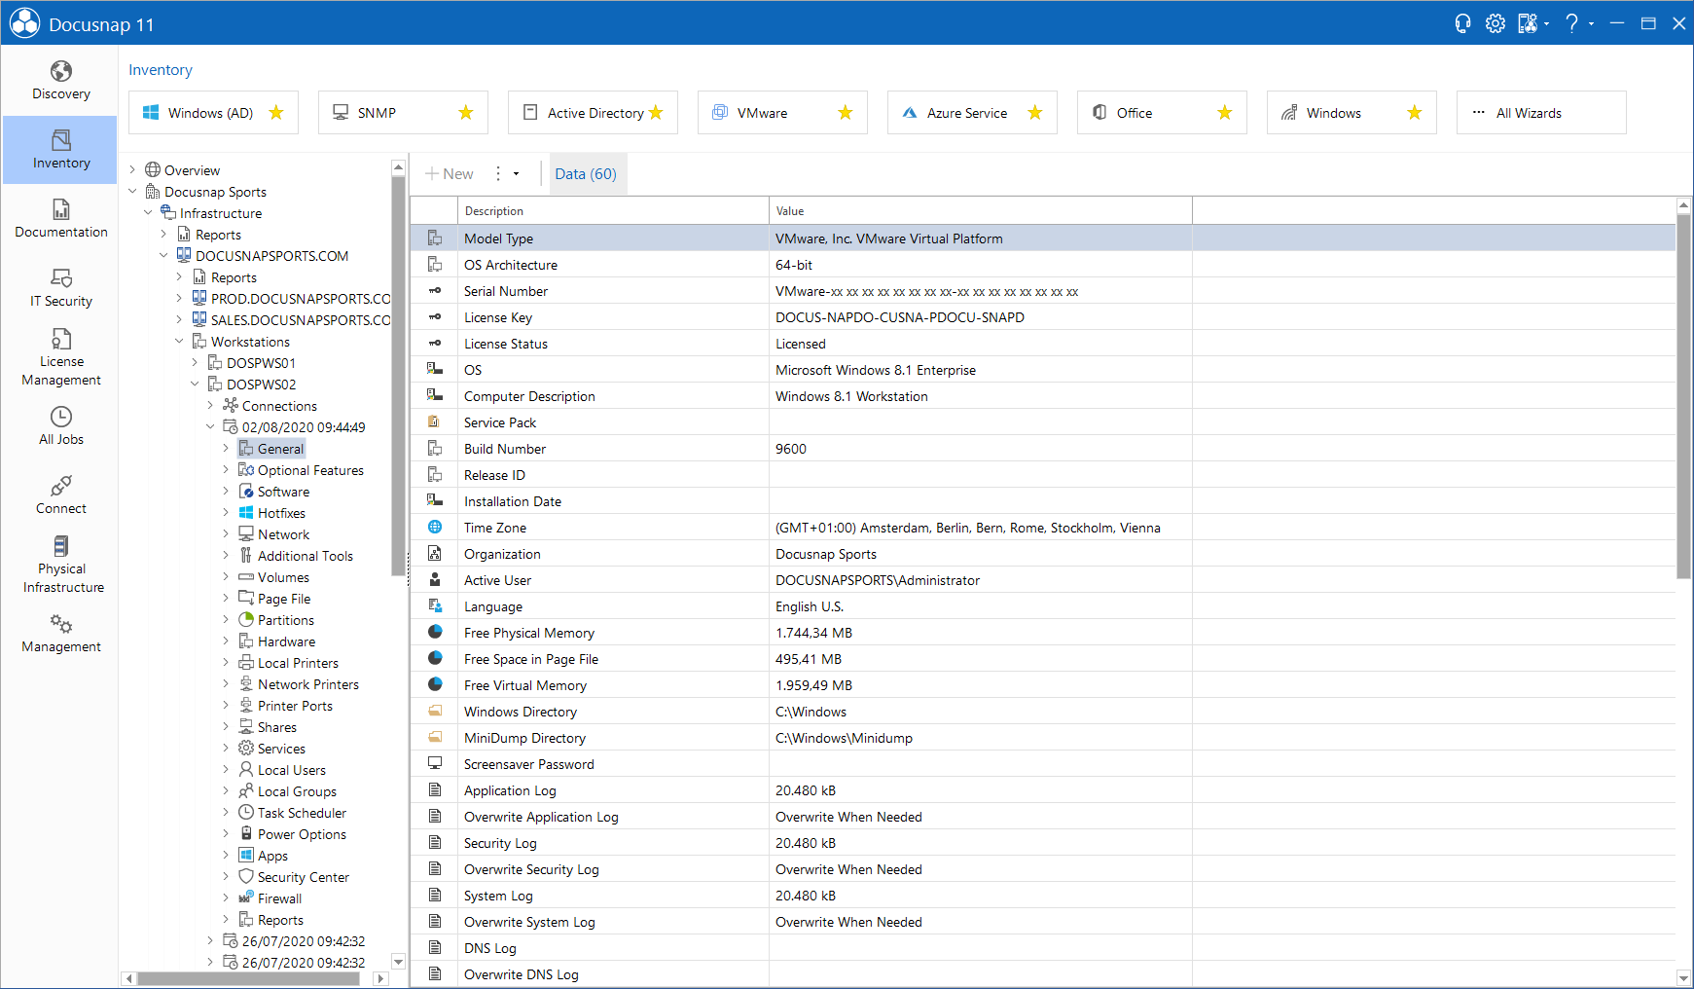
Task: Select DOCUSNAPSPORTS.COM domain node
Action: pyautogui.click(x=271, y=256)
